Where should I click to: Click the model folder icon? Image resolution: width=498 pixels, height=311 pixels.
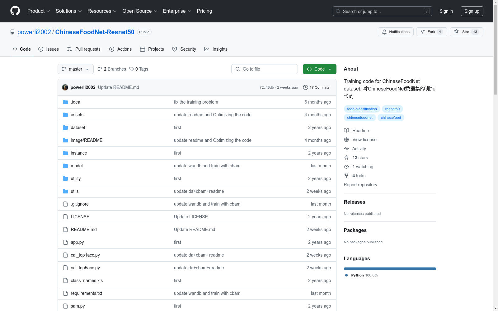point(65,166)
